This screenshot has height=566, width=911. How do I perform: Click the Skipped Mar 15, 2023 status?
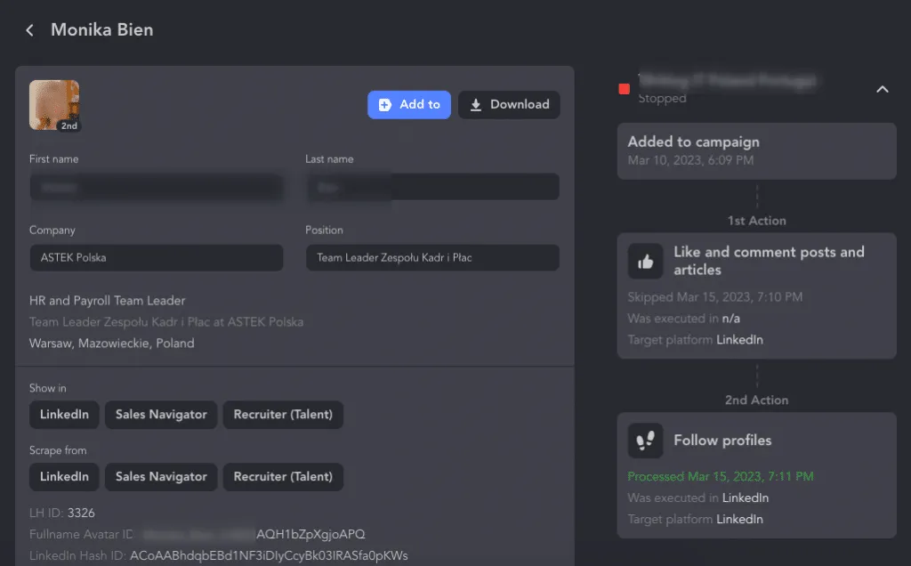(714, 297)
